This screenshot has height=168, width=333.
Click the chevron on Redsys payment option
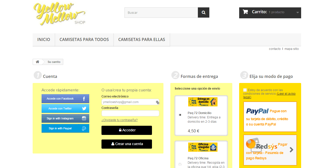coord(291,150)
